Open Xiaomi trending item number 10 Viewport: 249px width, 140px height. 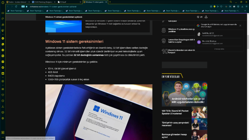point(178,51)
